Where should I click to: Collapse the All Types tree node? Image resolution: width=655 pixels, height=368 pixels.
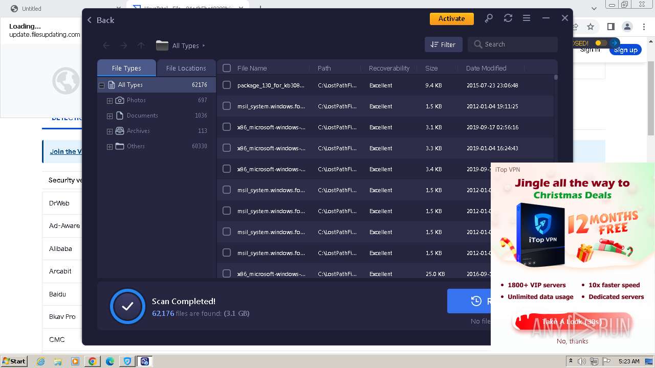[x=101, y=85]
